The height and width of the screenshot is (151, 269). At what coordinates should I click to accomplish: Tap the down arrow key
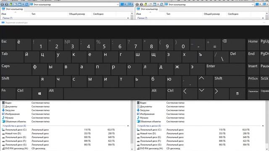205,94
